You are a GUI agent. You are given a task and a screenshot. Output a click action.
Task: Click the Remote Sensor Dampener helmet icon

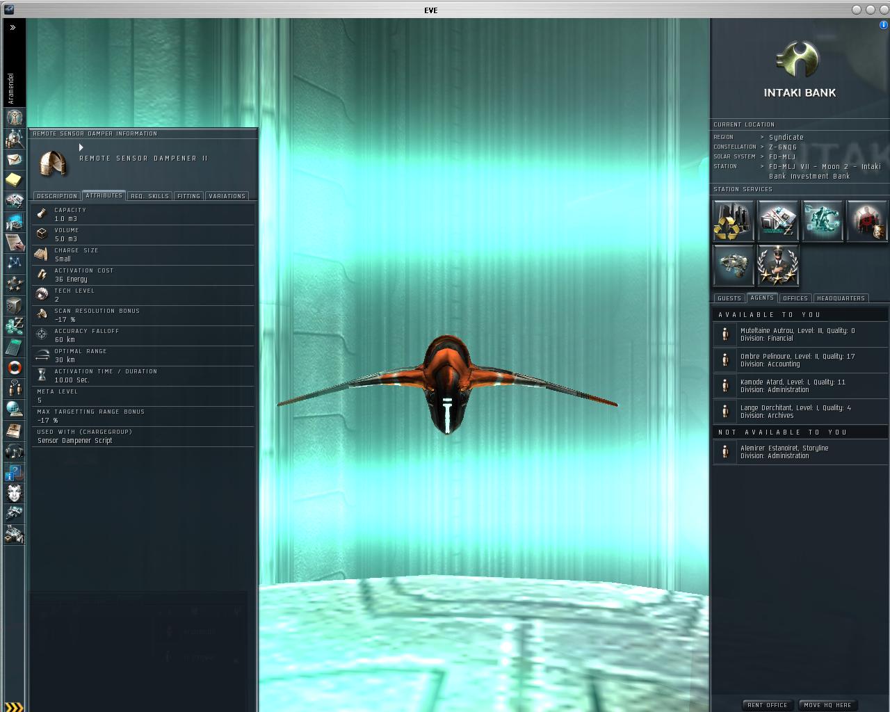point(53,163)
